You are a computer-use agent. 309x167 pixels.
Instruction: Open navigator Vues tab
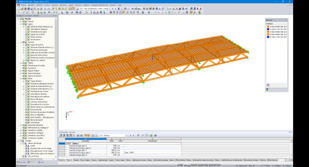(x=41, y=162)
